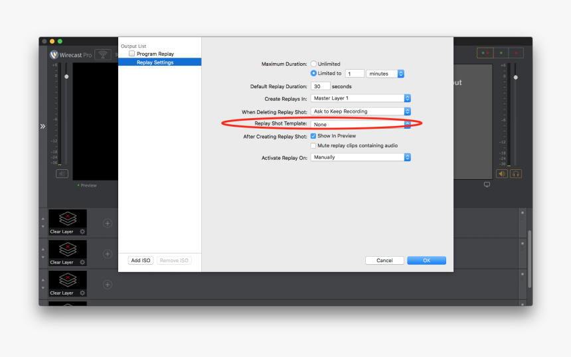This screenshot has width=571, height=357.
Task: Enable the Program Replay checkbox
Action: pyautogui.click(x=132, y=54)
